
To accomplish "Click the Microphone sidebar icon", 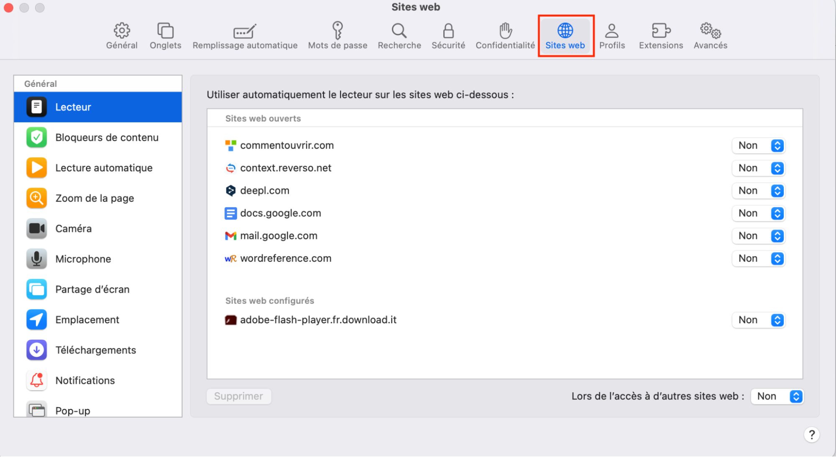I will tap(36, 259).
